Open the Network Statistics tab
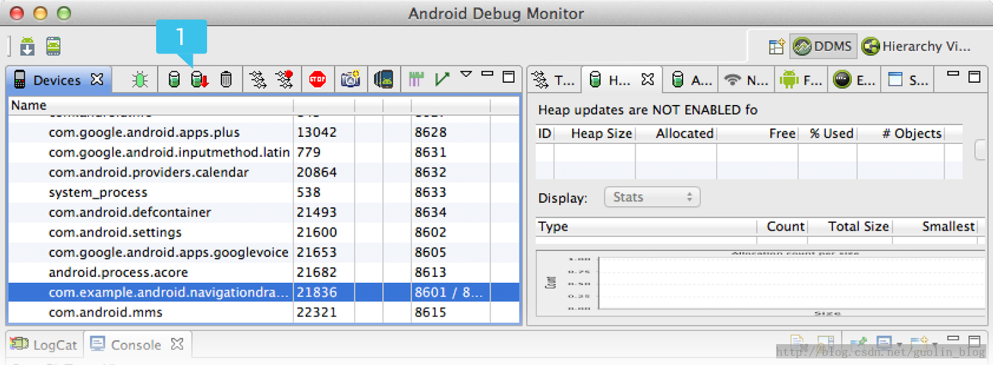993x365 pixels. point(746,80)
